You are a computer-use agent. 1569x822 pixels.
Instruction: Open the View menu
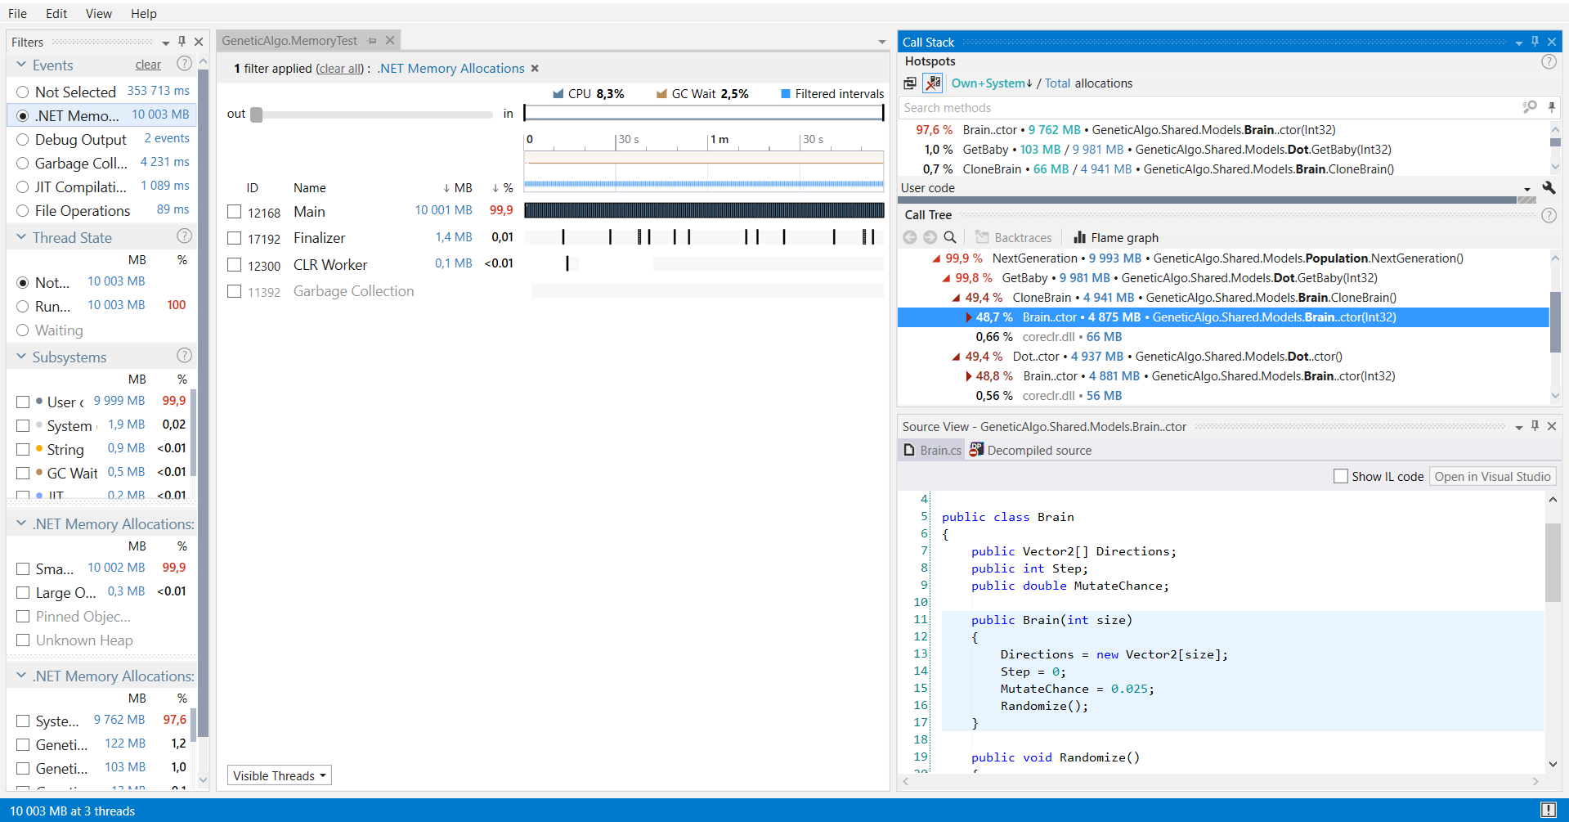(x=99, y=13)
